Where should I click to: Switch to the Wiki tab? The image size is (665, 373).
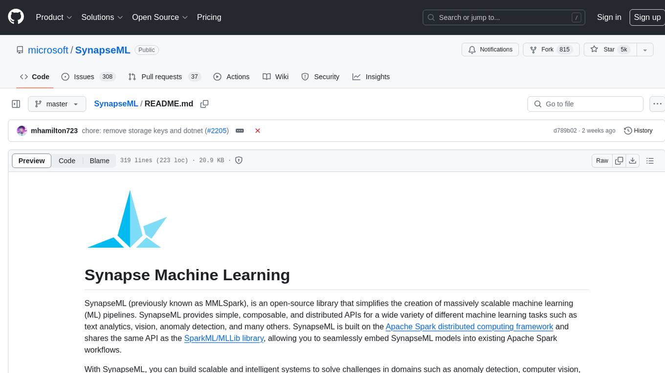(x=276, y=77)
